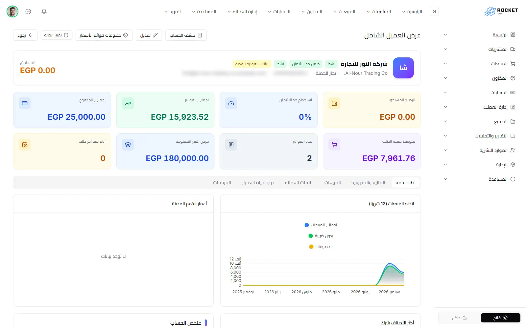
Task: Click the wallet icon on الرصيد المستحق card
Action: 334,103
